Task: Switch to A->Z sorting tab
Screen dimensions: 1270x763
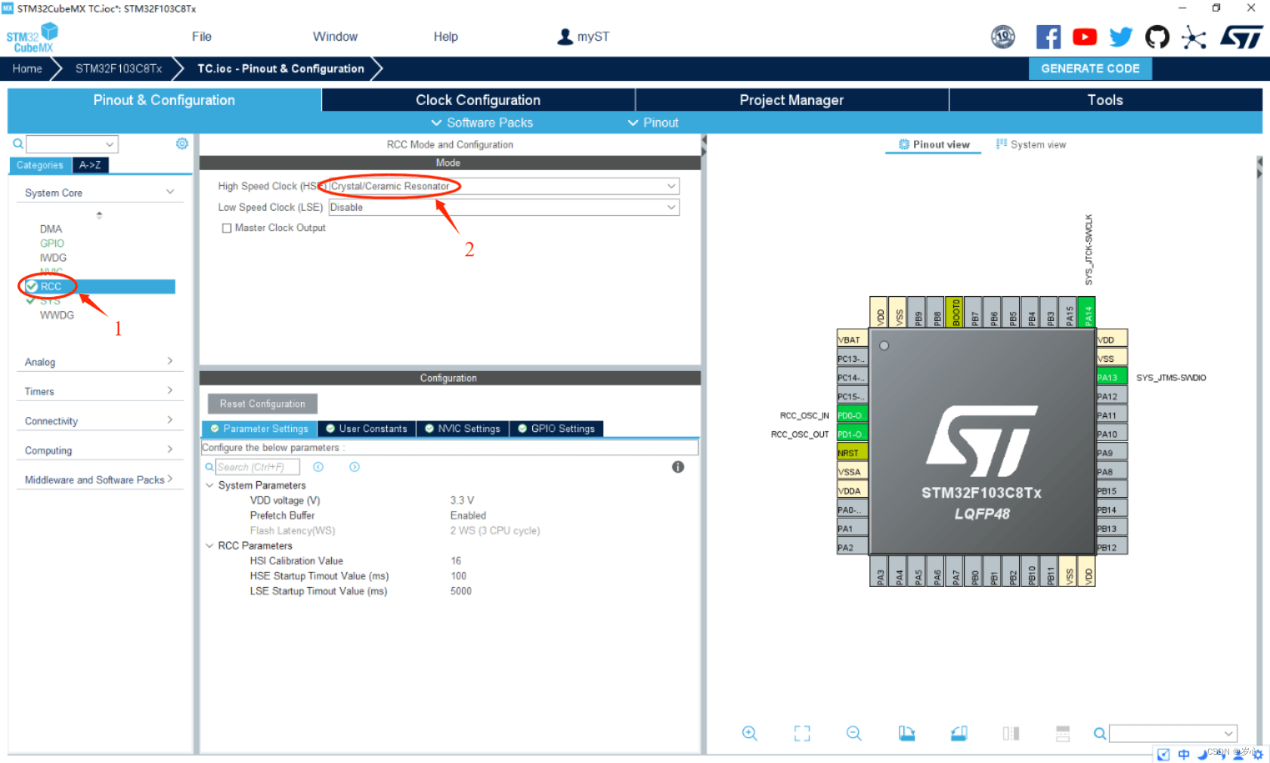Action: pyautogui.click(x=90, y=165)
